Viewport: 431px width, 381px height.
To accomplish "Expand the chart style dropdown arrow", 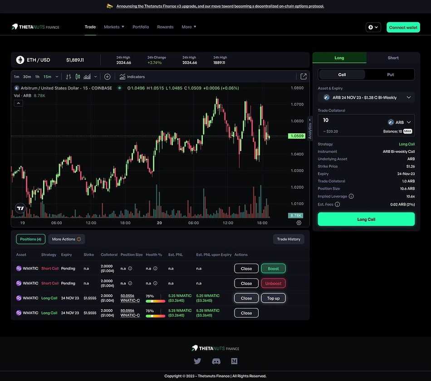I will click(95, 77).
